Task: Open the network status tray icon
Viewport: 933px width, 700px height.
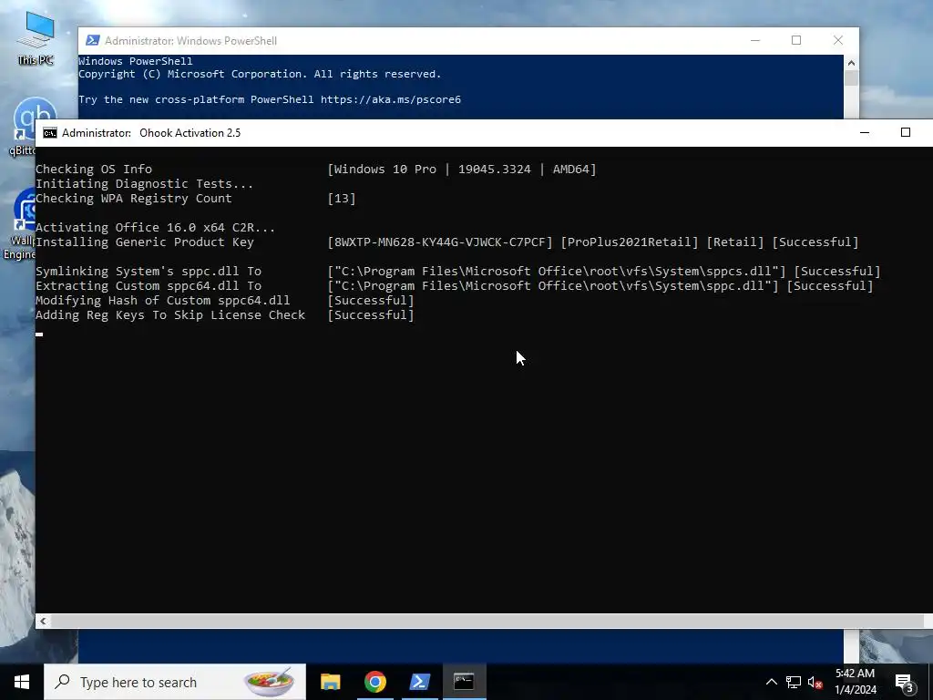Action: pos(794,682)
